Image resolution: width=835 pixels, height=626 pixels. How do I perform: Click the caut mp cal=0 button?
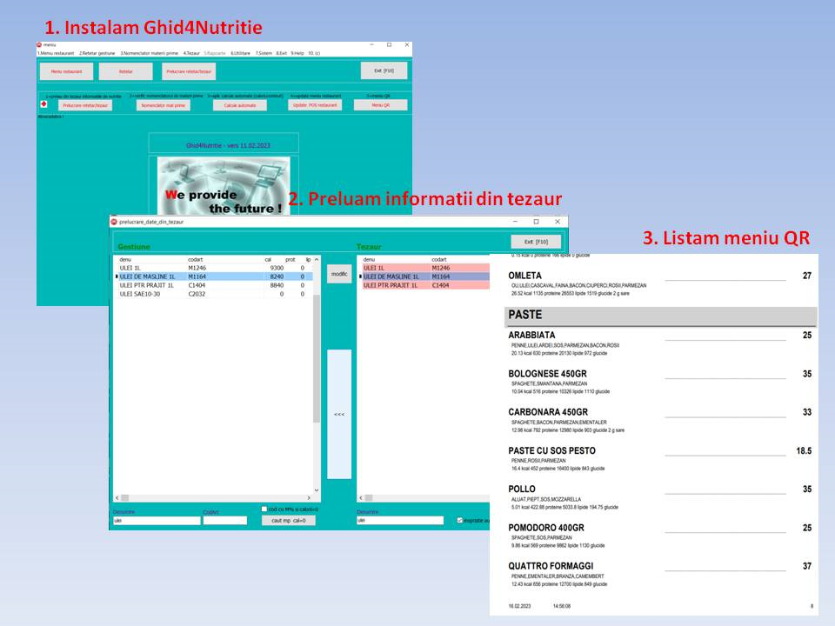(x=288, y=520)
